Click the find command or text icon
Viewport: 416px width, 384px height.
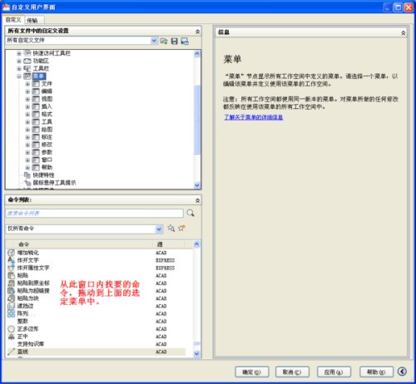tap(171, 229)
